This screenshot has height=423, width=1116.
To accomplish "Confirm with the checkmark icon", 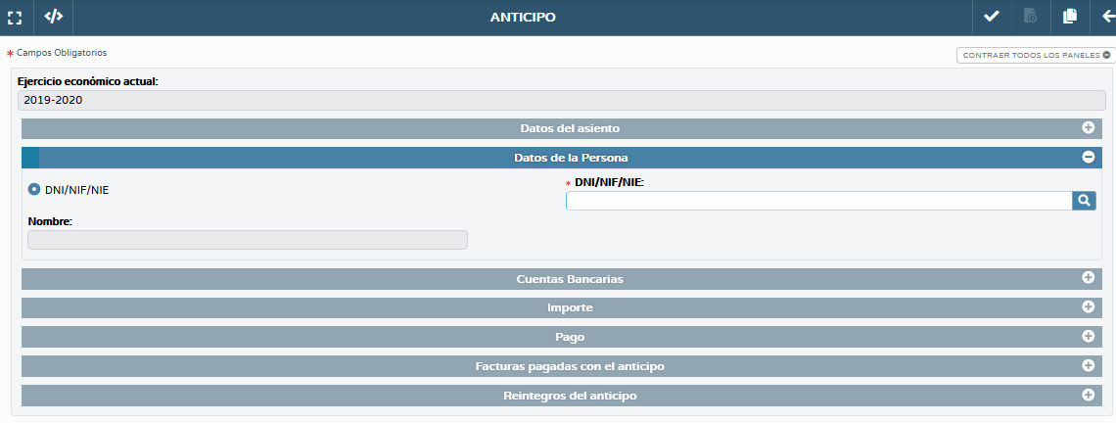I will click(991, 17).
